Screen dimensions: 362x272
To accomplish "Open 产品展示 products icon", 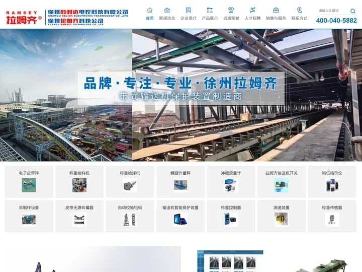I will 210,10.
